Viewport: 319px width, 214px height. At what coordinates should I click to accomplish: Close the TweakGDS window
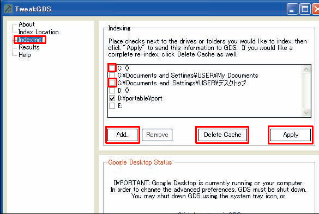[316, 9]
